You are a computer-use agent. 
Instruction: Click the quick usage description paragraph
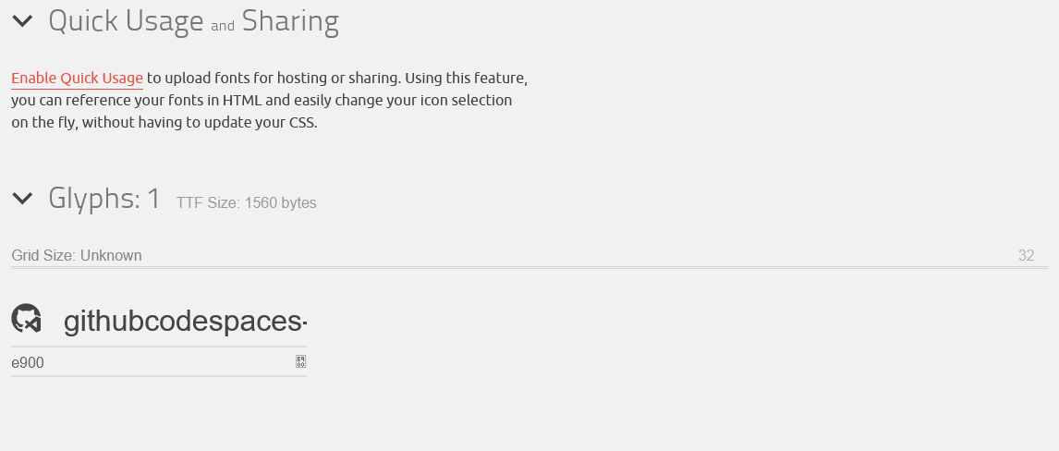point(270,101)
